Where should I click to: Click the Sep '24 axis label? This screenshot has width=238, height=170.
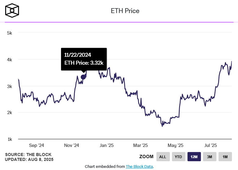pos(37,145)
